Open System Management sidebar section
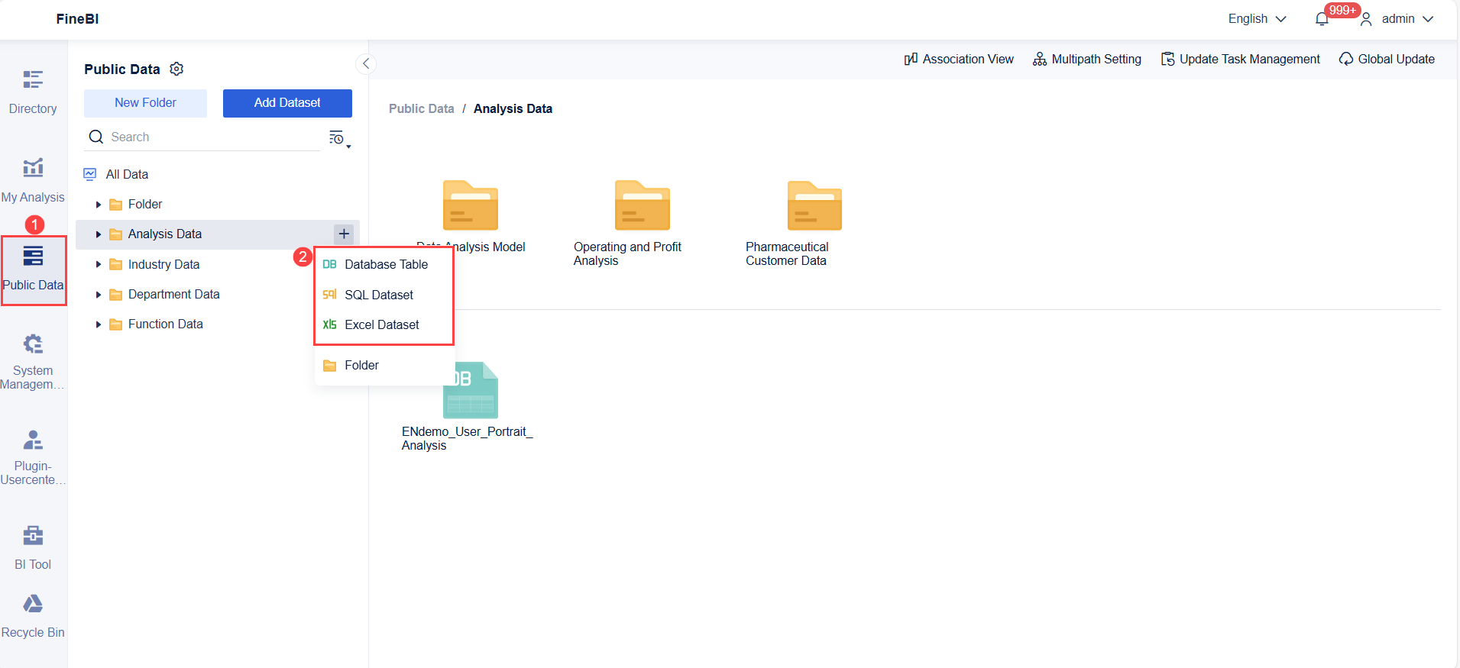Image resolution: width=1460 pixels, height=668 pixels. tap(33, 362)
